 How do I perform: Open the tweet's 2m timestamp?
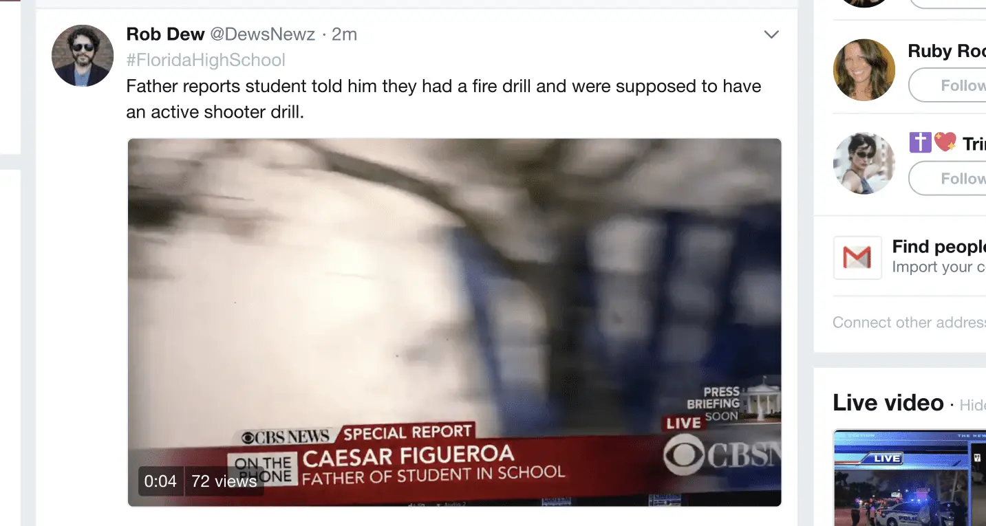point(344,34)
